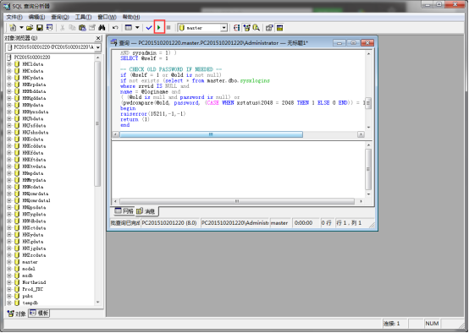This screenshot has width=469, height=333.
Task: Click the 0:00:00 elapsed time status cell
Action: (x=306, y=223)
